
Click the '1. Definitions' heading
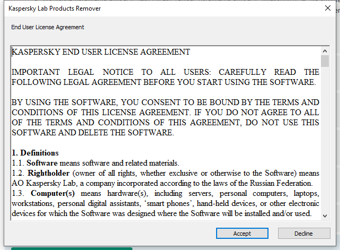coord(35,153)
